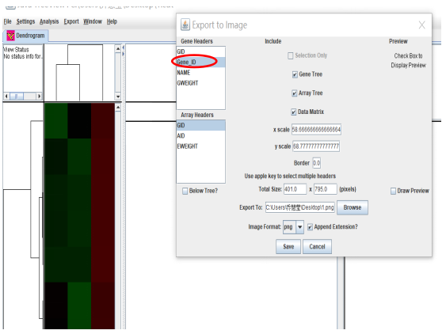The image size is (446, 334).
Task: Click the Java icon in Export dialog title
Action: 185,25
